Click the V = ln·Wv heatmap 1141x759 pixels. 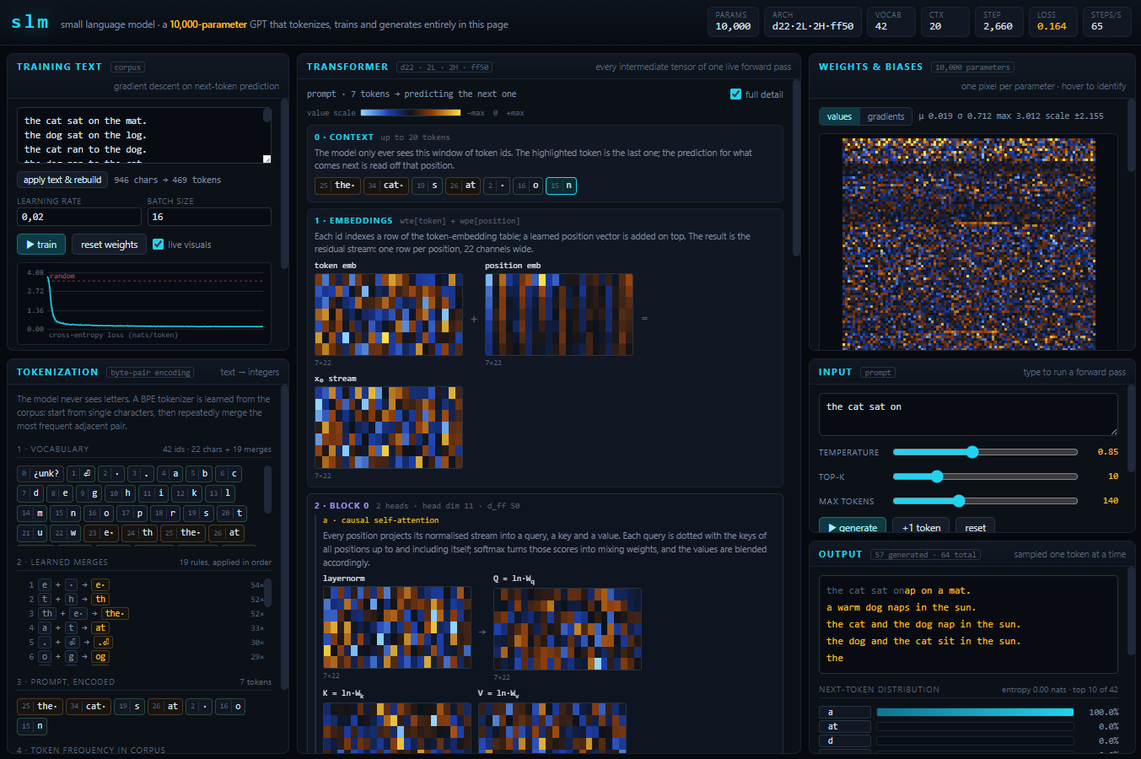[x=552, y=728]
